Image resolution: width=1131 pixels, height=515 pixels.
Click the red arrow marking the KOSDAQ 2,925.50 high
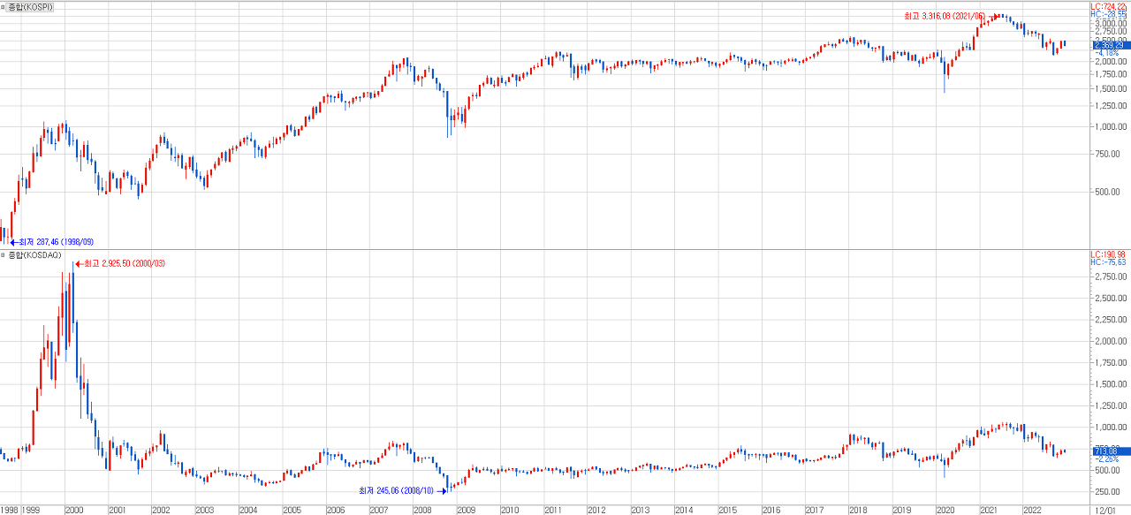click(78, 263)
